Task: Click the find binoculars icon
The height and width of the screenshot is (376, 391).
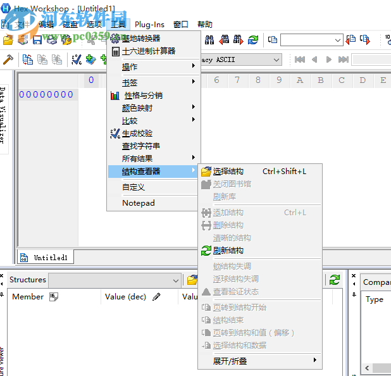Action: [x=209, y=40]
